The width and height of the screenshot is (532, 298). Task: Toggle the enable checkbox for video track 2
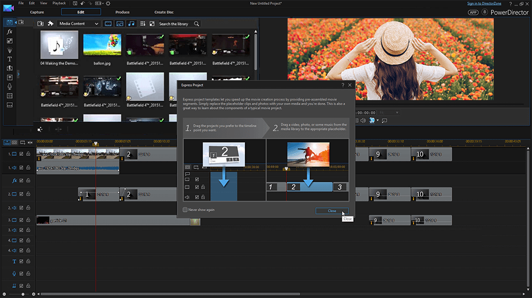(x=22, y=194)
